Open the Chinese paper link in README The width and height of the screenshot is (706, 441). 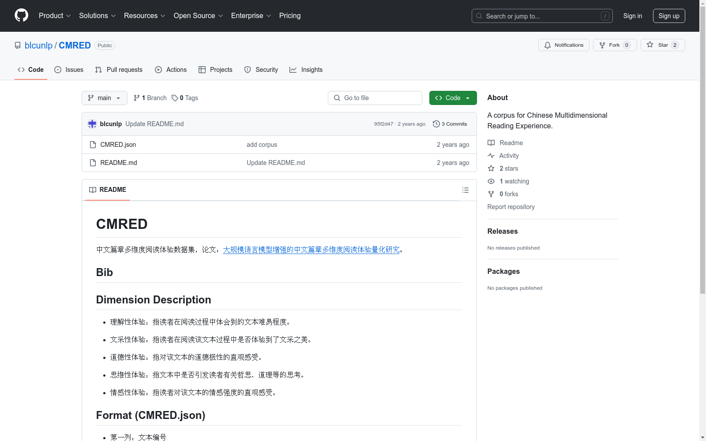[x=312, y=250]
